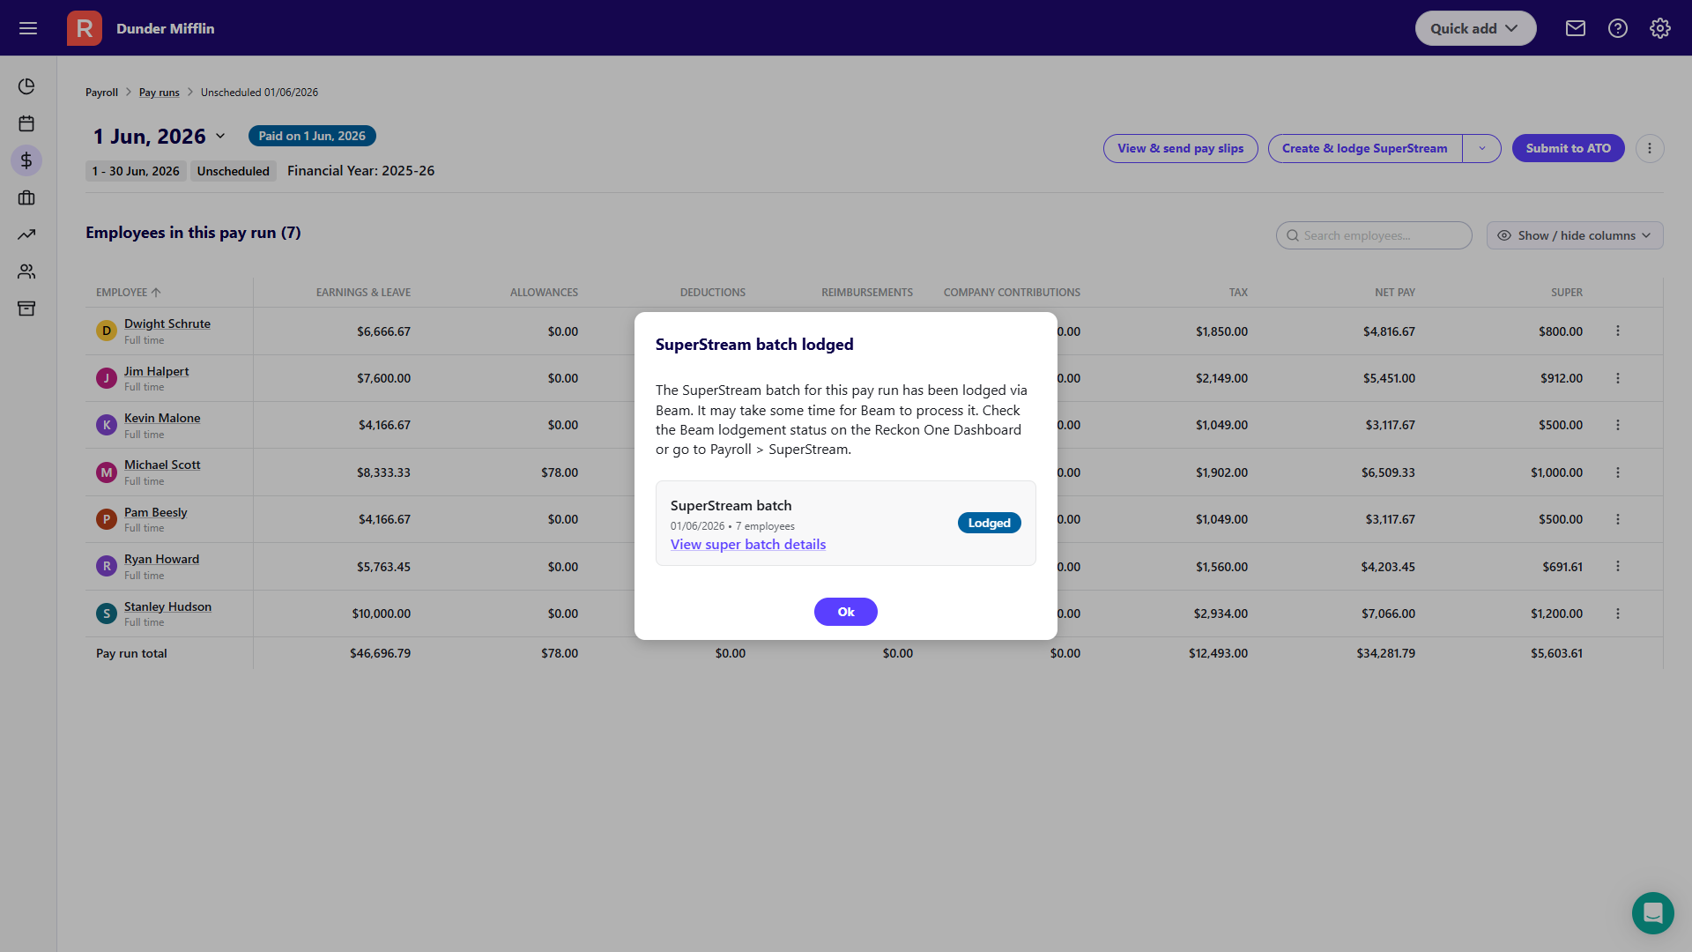
Task: Open row options for Michael Scott
Action: click(x=1618, y=472)
